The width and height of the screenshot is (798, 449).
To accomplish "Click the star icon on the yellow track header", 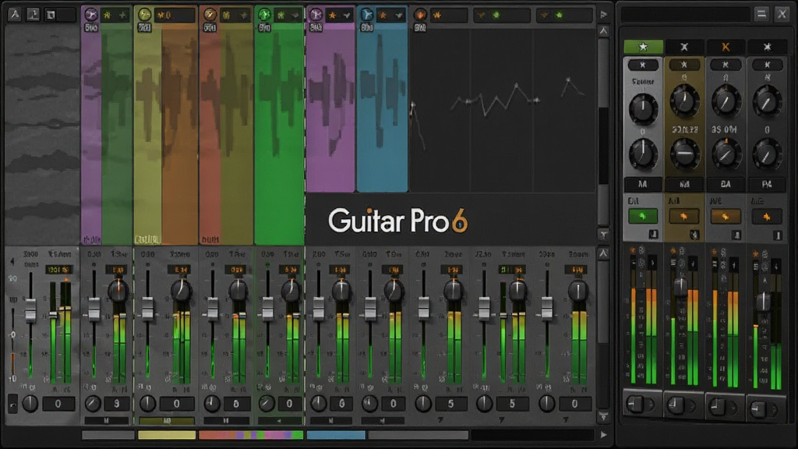I will pyautogui.click(x=161, y=16).
